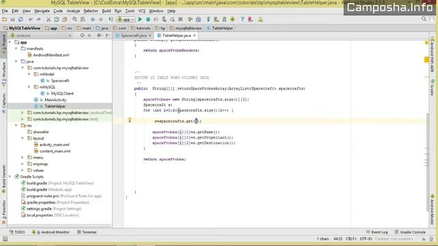Open the Event Log button

tap(377, 232)
